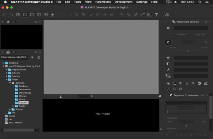Select combination preview and thumbnail view
Screen dimensions: 213x139
(25, 15)
